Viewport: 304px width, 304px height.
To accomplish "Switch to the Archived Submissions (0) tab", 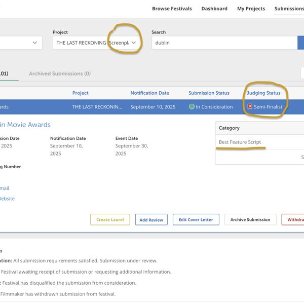I will [x=60, y=73].
